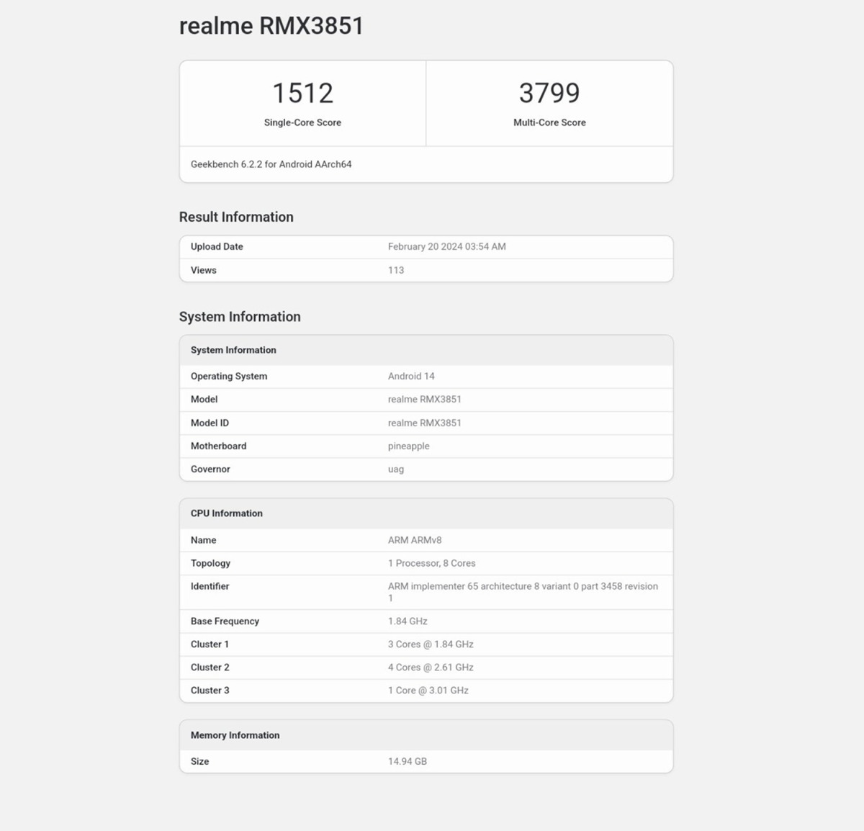
Task: Select the upload date February 20 2024 value
Action: click(446, 246)
